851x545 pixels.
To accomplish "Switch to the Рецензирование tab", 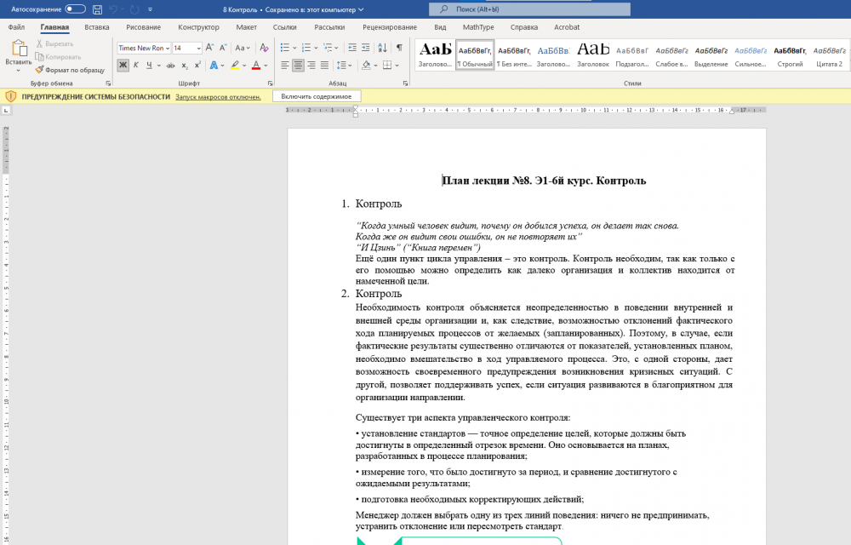I will 390,27.
